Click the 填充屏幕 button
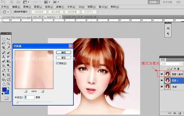The height and width of the screenshot is (116, 184). (72, 12)
